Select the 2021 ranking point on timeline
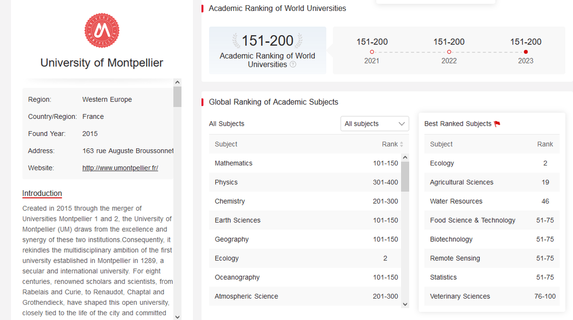 372,52
